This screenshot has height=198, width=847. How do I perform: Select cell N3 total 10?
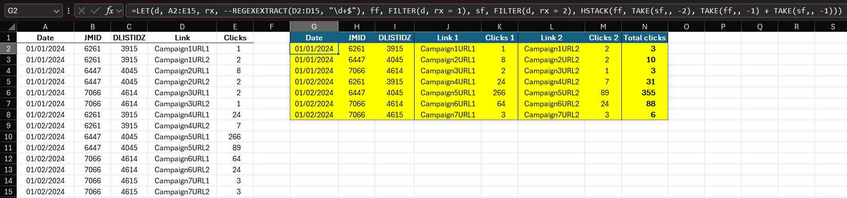click(644, 60)
